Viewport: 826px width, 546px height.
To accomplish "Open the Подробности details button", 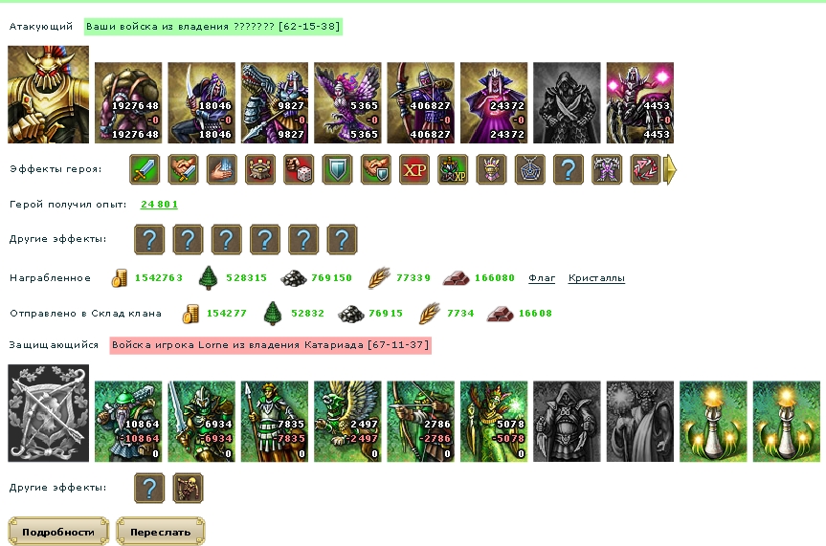I will point(58,532).
